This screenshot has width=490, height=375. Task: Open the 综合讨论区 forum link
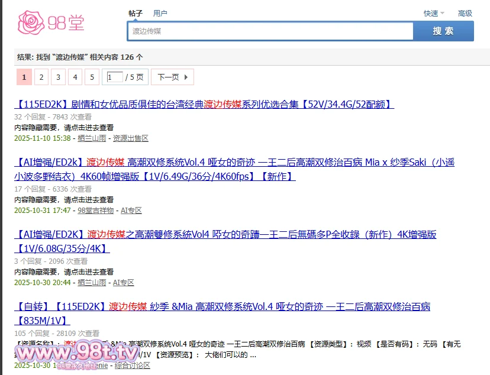tap(133, 366)
